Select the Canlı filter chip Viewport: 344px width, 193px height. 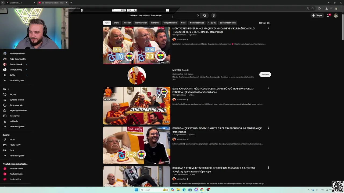183,23
